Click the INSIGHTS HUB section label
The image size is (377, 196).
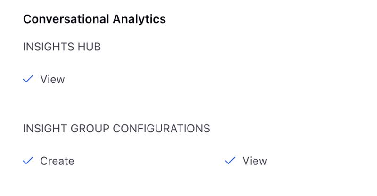point(62,47)
